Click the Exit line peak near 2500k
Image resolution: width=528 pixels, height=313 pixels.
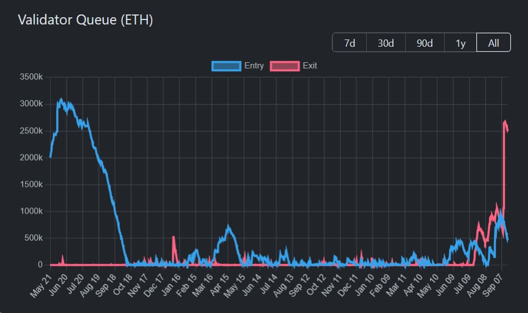[x=505, y=122]
